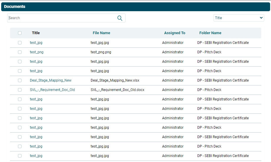Click Deal_Stage_Mapping_New.xlsx file name
Screen dimensions: 271x162
115,80
